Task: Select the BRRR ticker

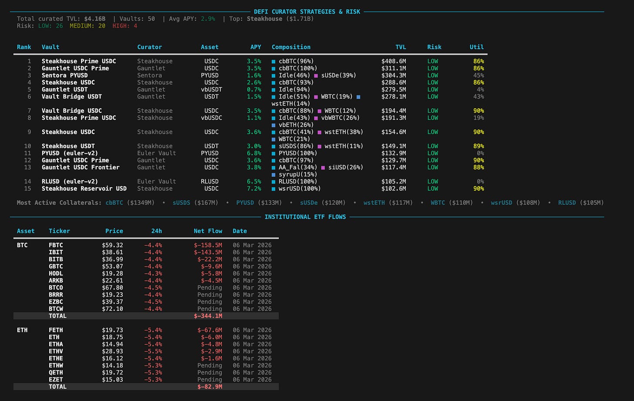Action: click(x=56, y=295)
